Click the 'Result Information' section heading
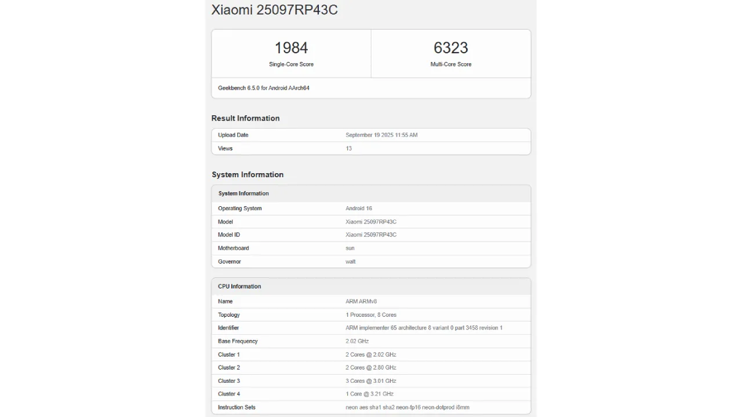Image resolution: width=742 pixels, height=417 pixels. click(x=245, y=118)
